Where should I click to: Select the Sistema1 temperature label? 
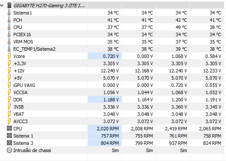(x=23, y=13)
